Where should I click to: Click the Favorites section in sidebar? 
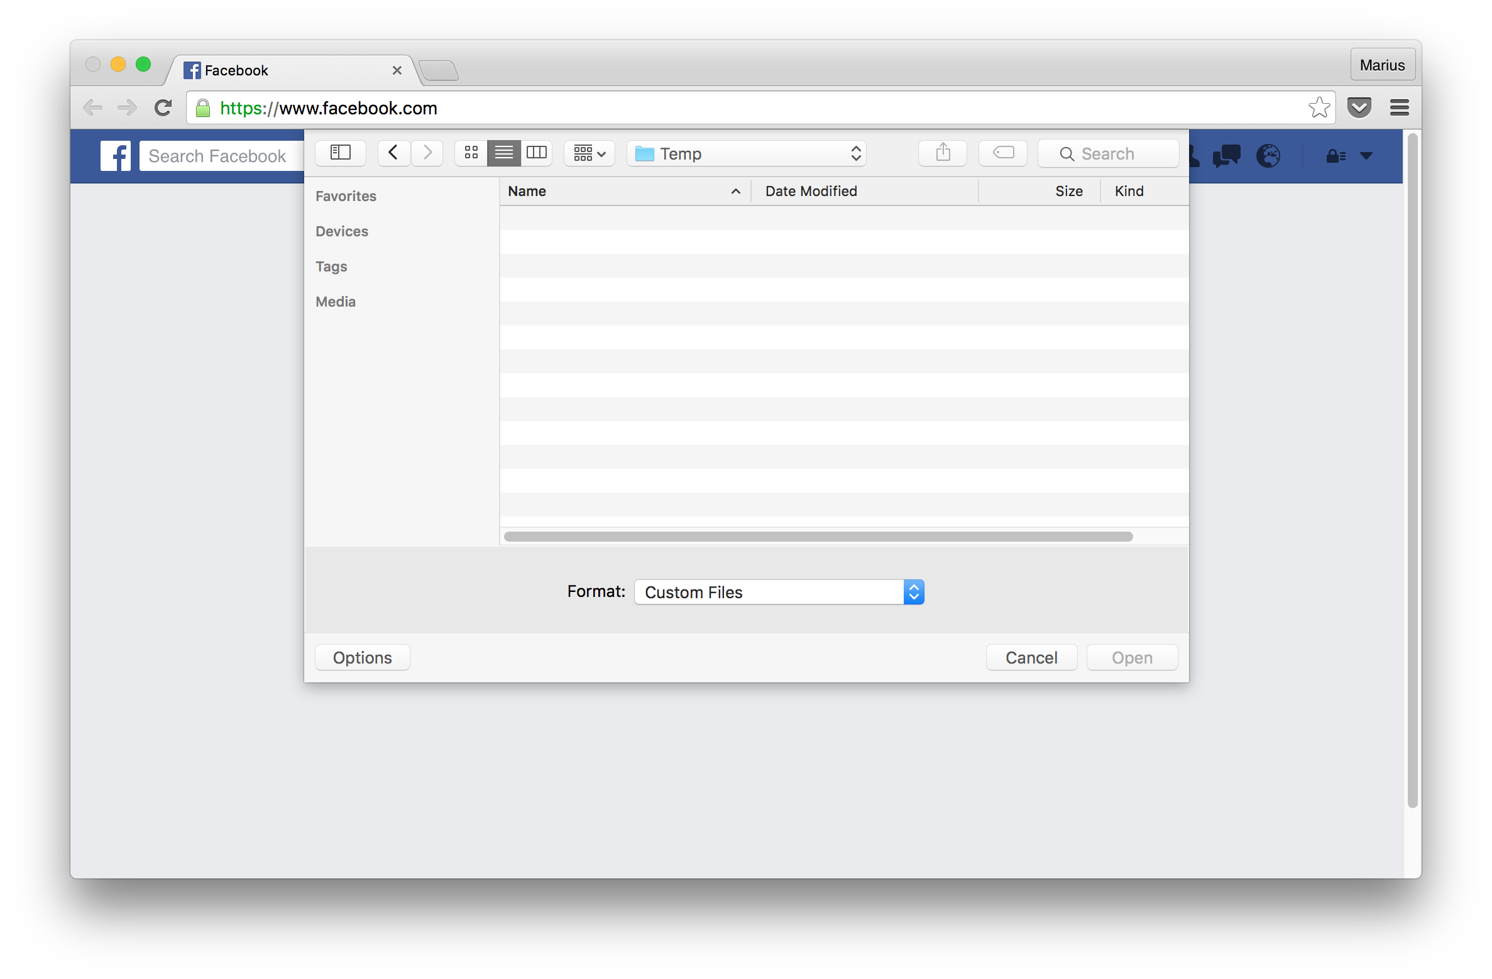[x=346, y=195]
